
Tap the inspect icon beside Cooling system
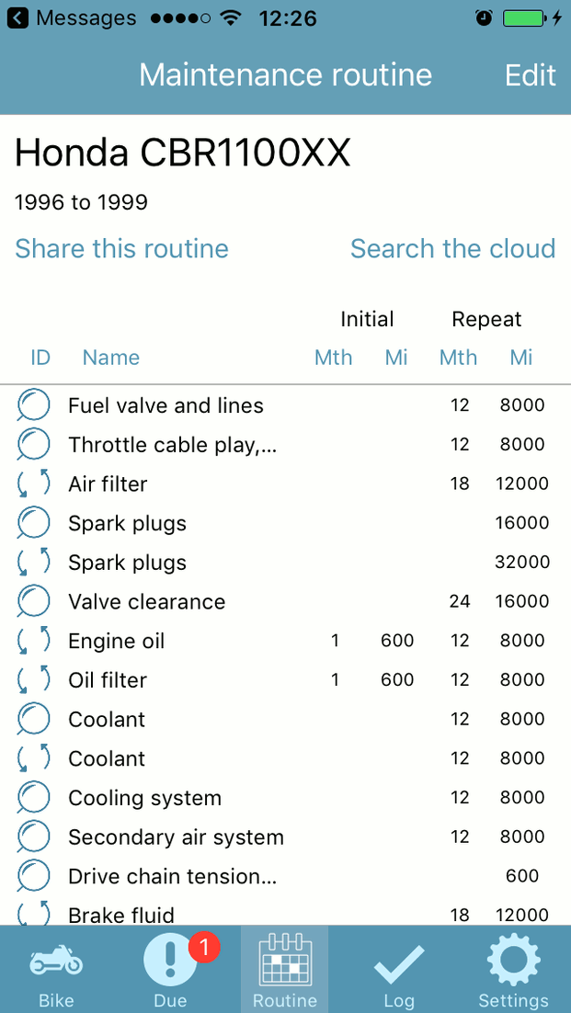point(34,798)
